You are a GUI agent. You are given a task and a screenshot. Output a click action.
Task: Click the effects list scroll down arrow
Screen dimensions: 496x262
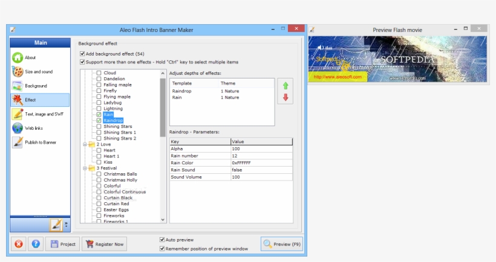(x=163, y=220)
